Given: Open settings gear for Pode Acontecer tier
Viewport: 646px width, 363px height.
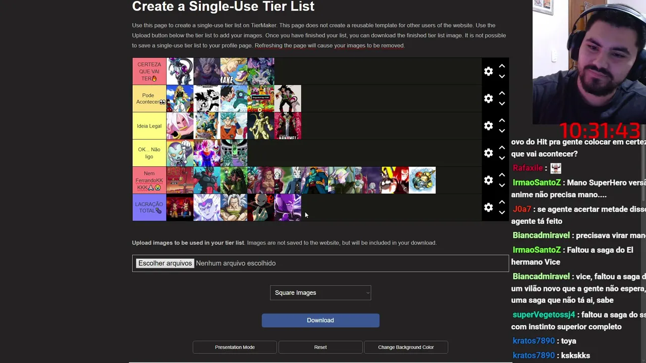Looking at the screenshot, I should [488, 98].
